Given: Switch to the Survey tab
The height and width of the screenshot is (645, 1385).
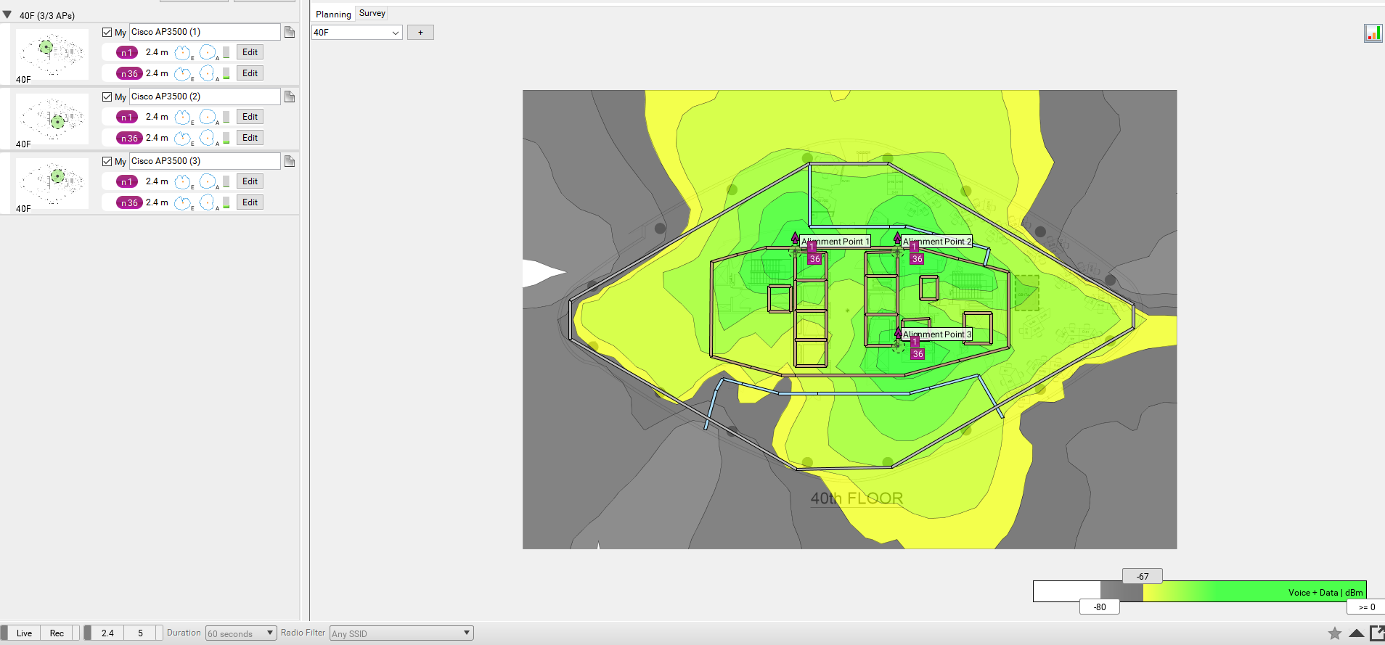Looking at the screenshot, I should (372, 13).
